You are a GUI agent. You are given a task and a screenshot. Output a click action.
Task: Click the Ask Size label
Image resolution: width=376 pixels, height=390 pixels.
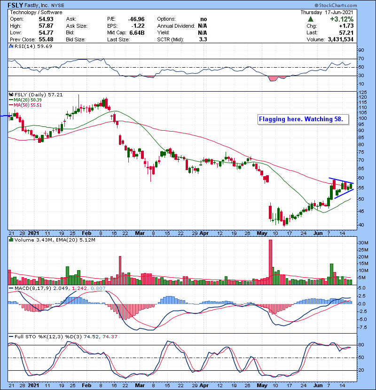pos(77,26)
